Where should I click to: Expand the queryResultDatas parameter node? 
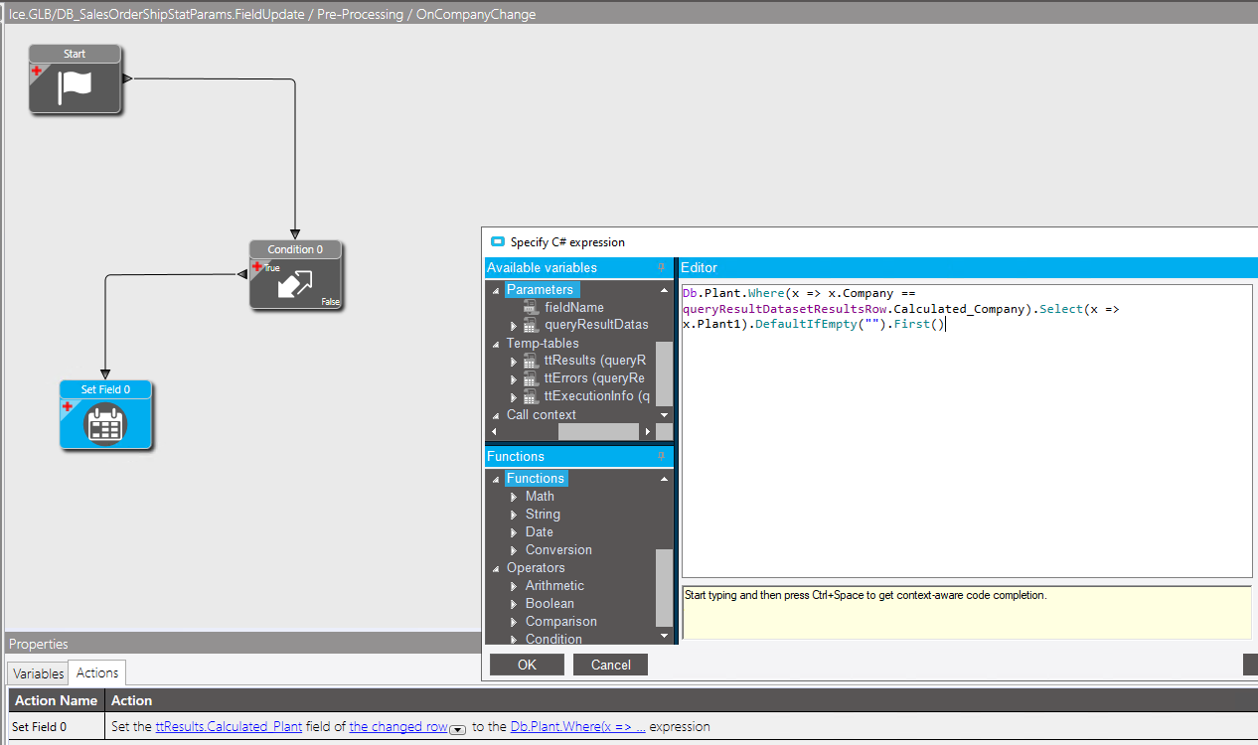[514, 326]
